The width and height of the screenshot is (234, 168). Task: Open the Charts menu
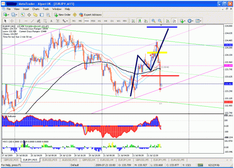coord(36,9)
